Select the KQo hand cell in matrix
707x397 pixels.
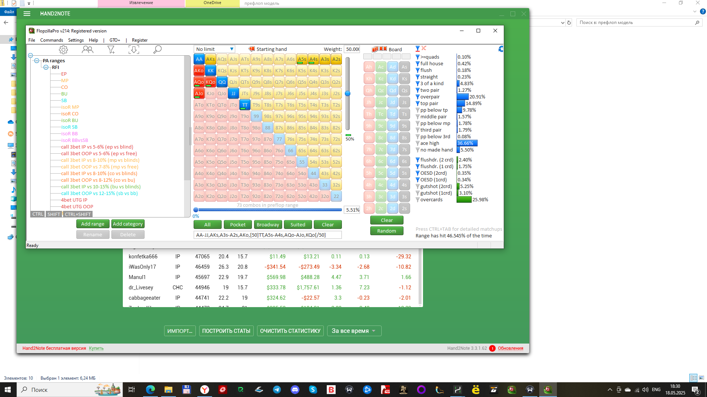tap(211, 82)
